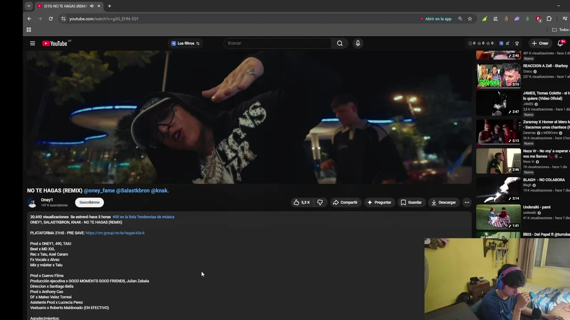Open REACCION A Zell - Starboy thumbnail

[498, 75]
